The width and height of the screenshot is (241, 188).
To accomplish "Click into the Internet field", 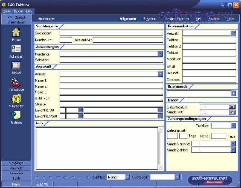I will tap(209, 73).
